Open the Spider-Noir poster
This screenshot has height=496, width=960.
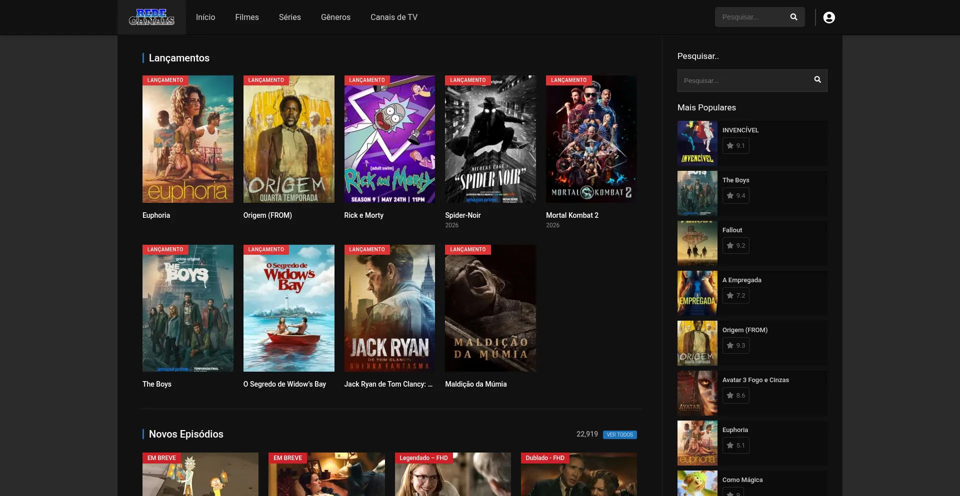coord(490,139)
